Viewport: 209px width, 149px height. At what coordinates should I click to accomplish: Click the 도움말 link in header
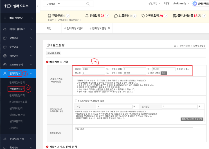[166, 3]
